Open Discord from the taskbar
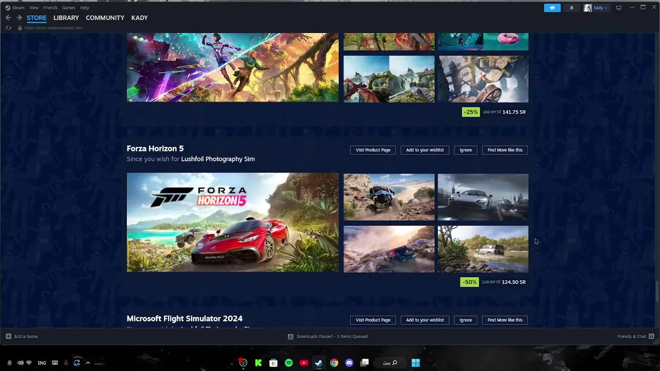The width and height of the screenshot is (660, 371). (349, 363)
